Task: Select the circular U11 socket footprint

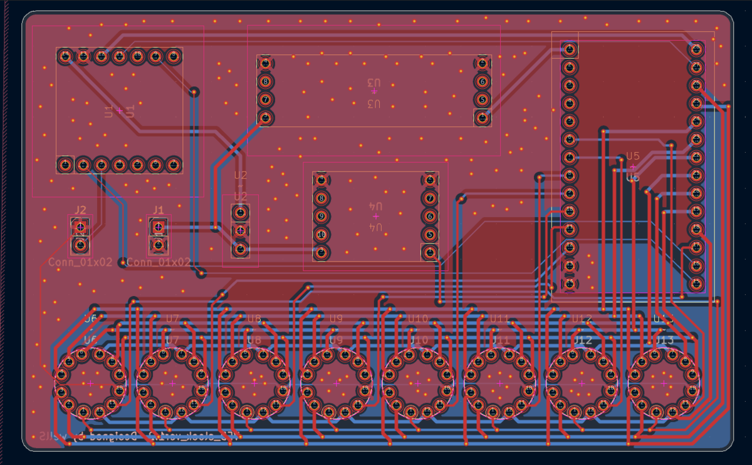Action: pyautogui.click(x=500, y=383)
